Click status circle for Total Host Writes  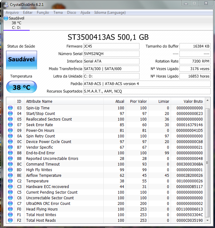coord(10,215)
